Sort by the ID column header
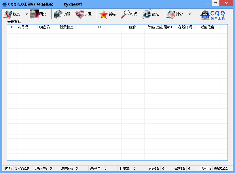This screenshot has height=174, width=235. pyautogui.click(x=12, y=27)
